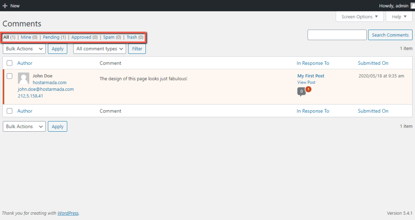The height and width of the screenshot is (220, 415).
Task: Click the comment text about fabulous design
Action: [143, 79]
